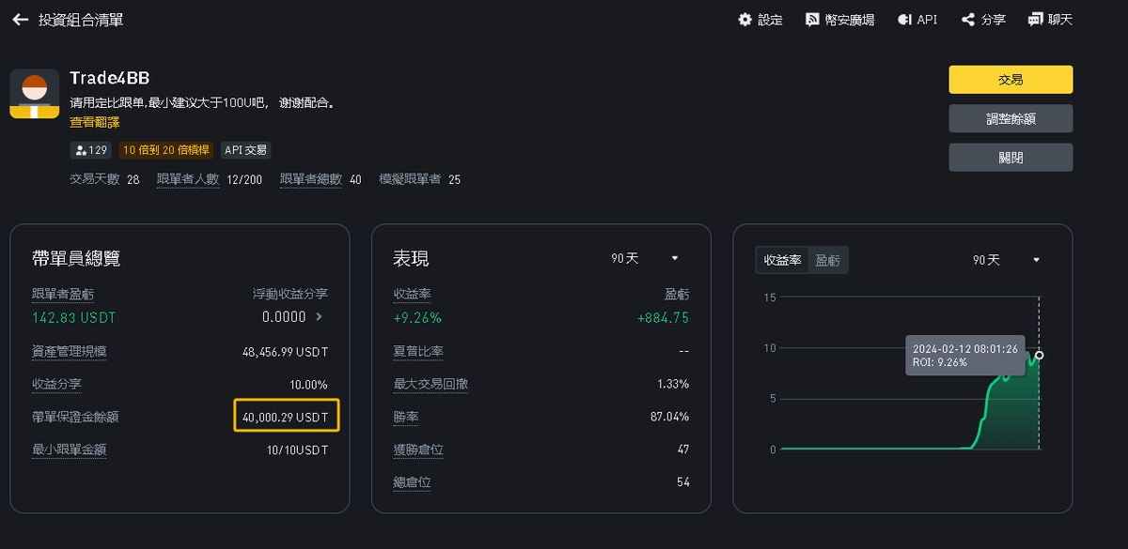The image size is (1128, 549).
Task: Open the API option in header
Action: tap(917, 20)
